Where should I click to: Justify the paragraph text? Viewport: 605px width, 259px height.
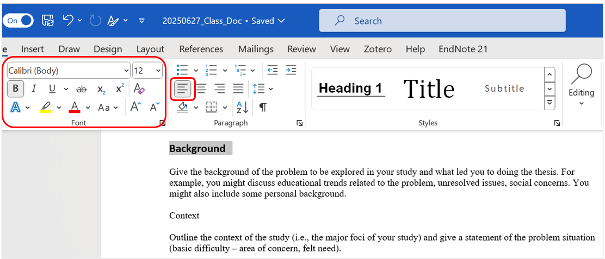pyautogui.click(x=238, y=89)
